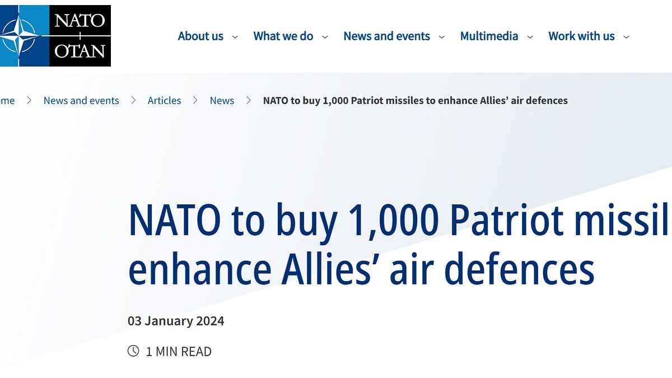Expand the News and events chevron in the top menu

pyautogui.click(x=442, y=37)
